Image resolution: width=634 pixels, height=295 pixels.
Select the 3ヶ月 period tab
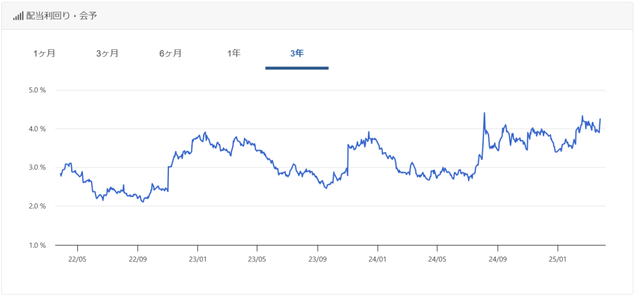tap(108, 53)
